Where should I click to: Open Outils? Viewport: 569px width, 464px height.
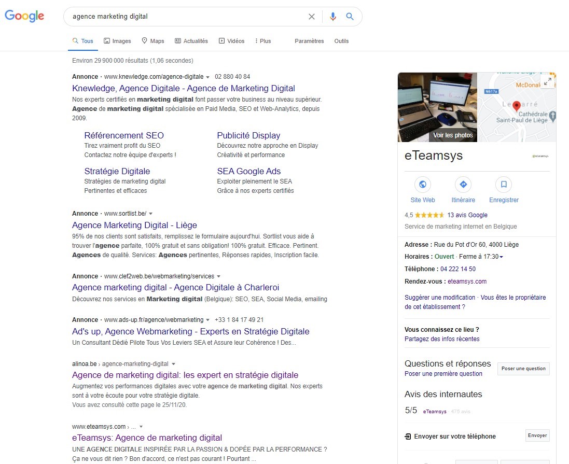click(x=341, y=41)
